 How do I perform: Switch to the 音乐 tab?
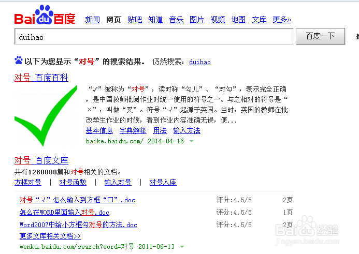point(177,20)
